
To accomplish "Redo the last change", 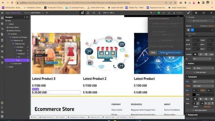I will point(155,13).
